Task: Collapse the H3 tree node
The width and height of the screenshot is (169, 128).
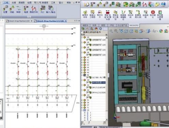Action: pyautogui.click(x=82, y=37)
